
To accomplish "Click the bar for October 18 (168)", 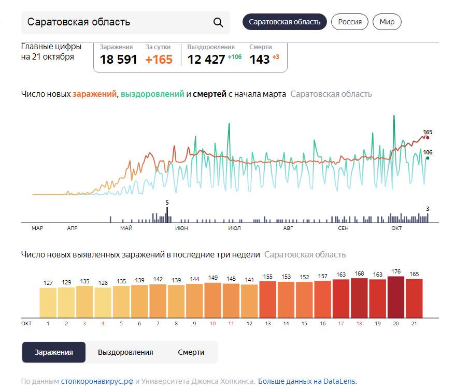I will [359, 298].
